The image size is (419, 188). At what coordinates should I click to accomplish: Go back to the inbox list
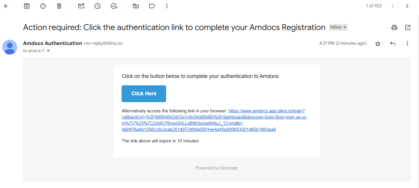pyautogui.click(x=6, y=6)
